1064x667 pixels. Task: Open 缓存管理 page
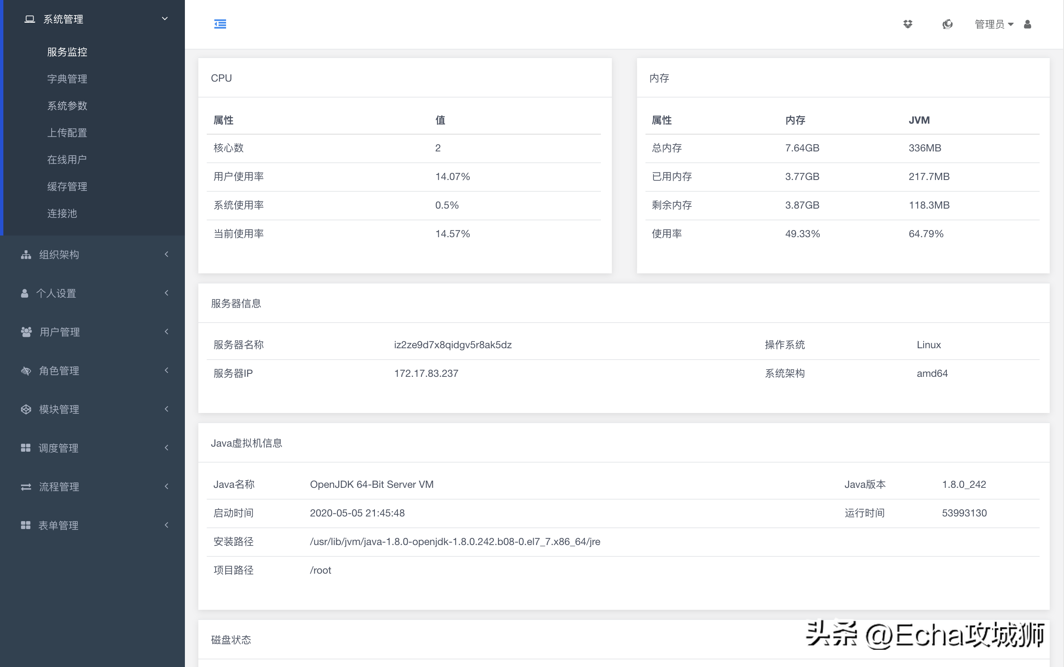pyautogui.click(x=67, y=186)
